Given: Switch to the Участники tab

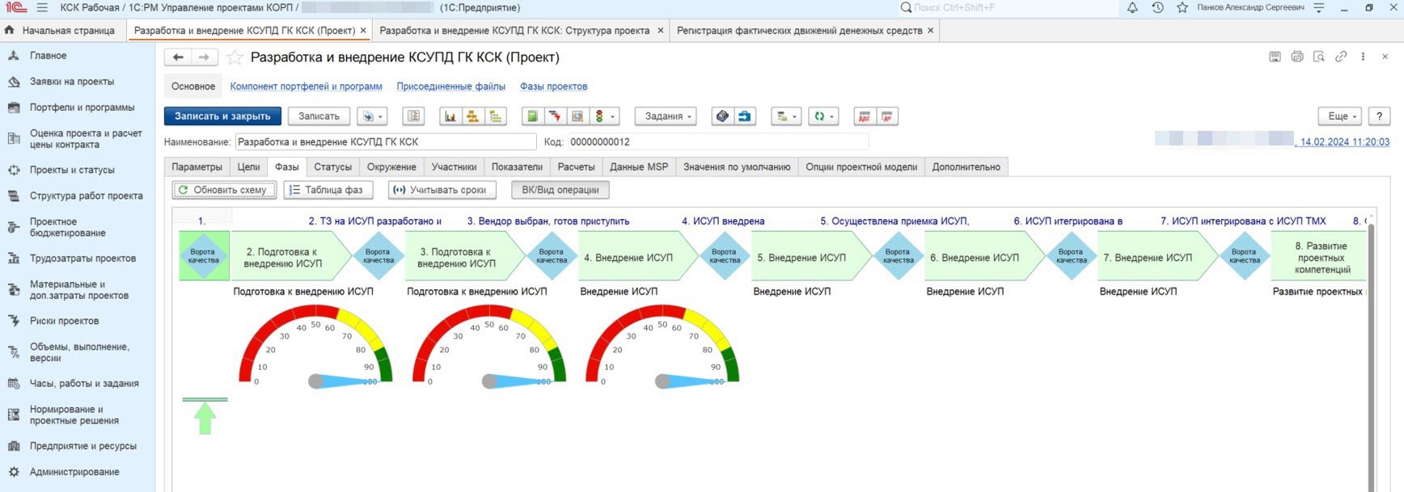Looking at the screenshot, I should click(x=454, y=167).
